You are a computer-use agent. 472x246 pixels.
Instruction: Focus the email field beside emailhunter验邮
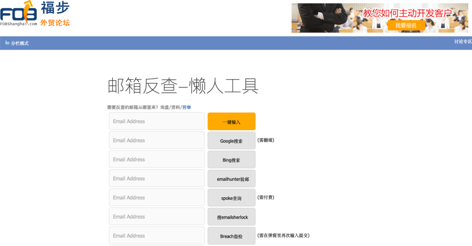(157, 178)
